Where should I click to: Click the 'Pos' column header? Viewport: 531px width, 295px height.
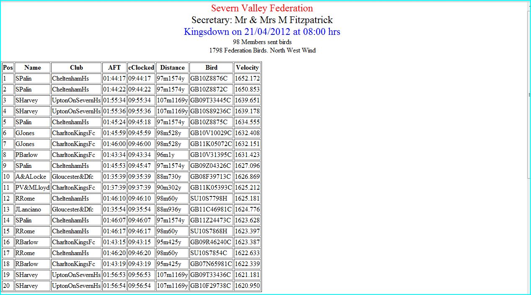coord(8,68)
